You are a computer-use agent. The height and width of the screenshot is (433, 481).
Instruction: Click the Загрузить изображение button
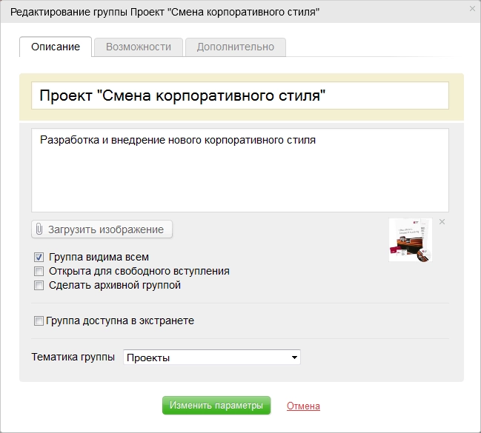point(102,229)
